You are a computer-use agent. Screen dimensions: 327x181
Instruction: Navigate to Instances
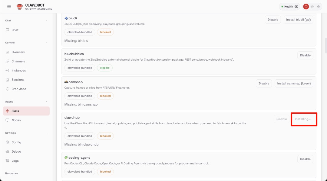[x=18, y=71]
